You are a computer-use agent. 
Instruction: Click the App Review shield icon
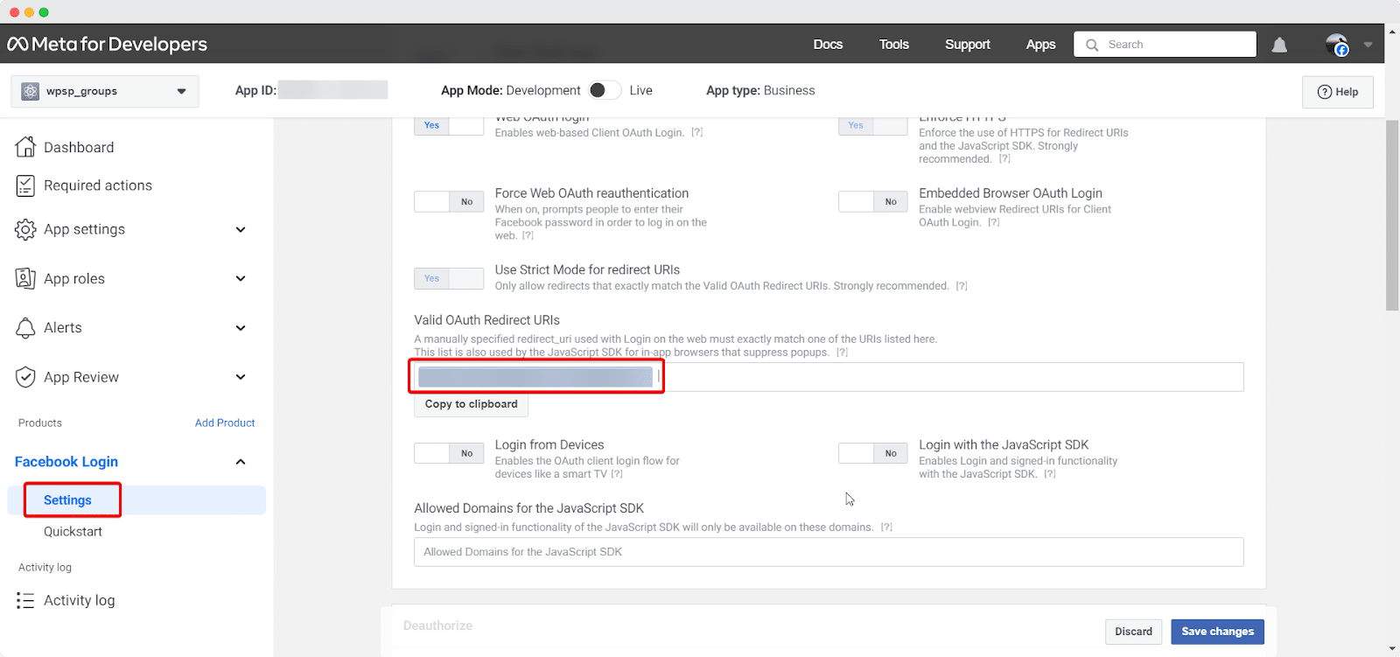click(x=25, y=377)
